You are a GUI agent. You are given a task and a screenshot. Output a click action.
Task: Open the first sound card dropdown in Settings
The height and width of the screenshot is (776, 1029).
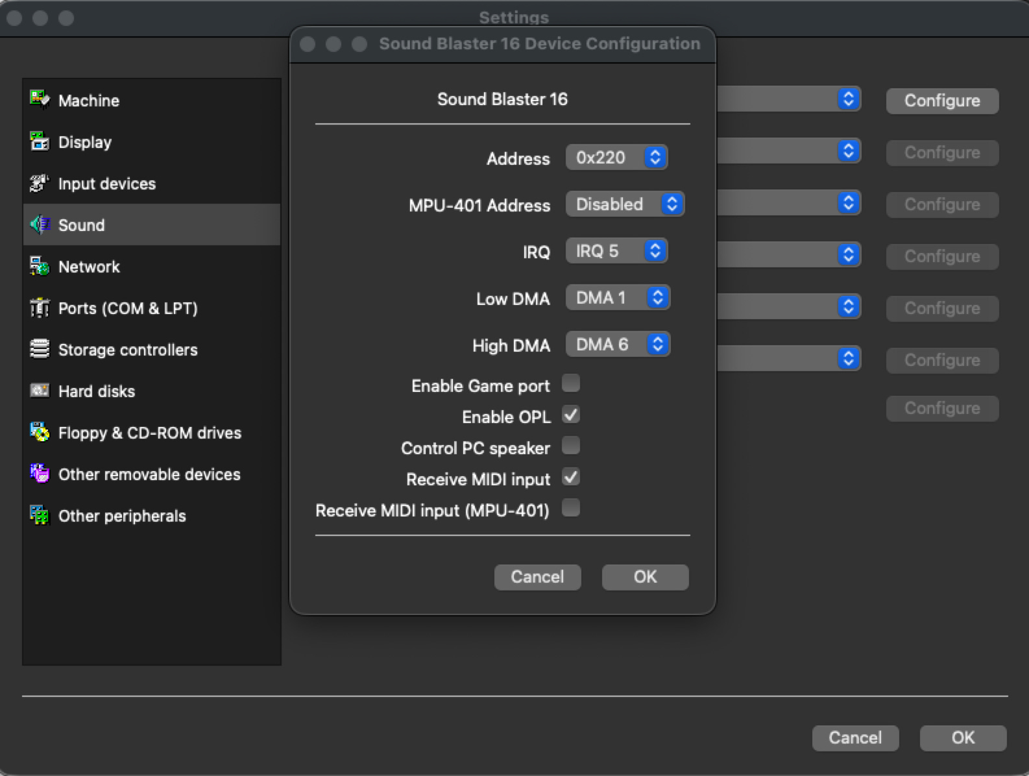(789, 99)
